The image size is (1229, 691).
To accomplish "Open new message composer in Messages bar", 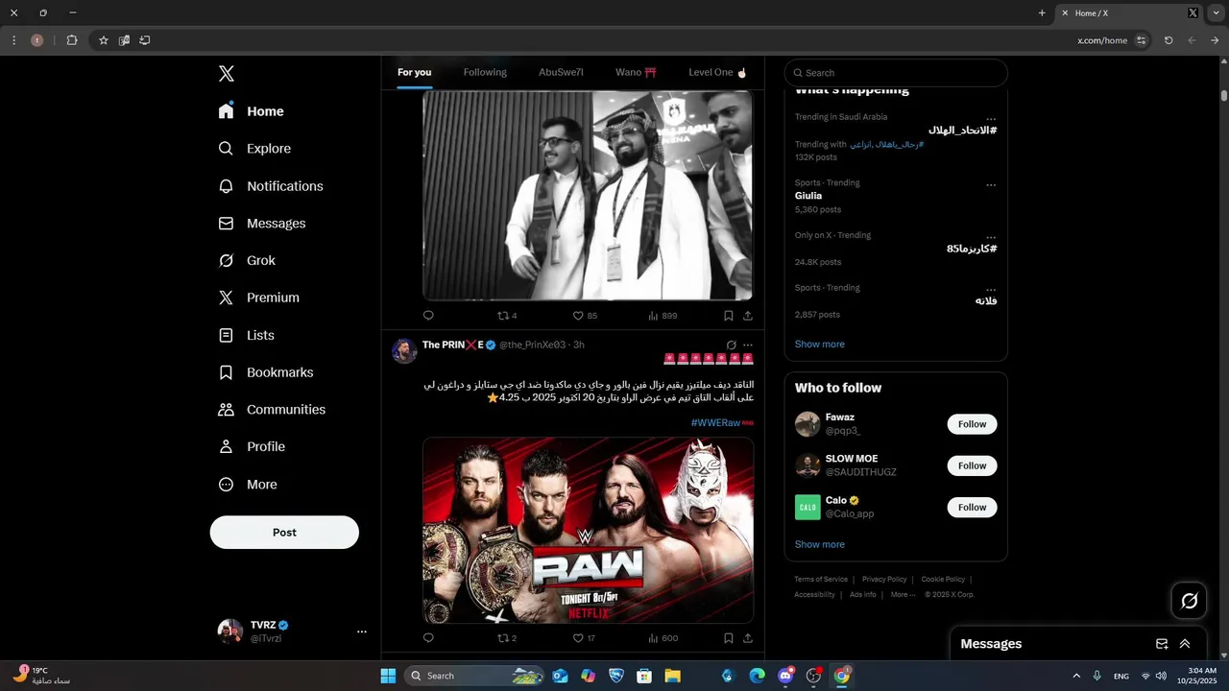I will [x=1162, y=644].
